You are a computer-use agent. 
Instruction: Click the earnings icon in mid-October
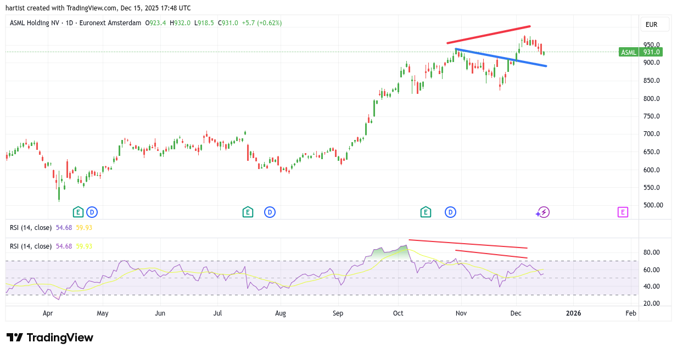(425, 212)
